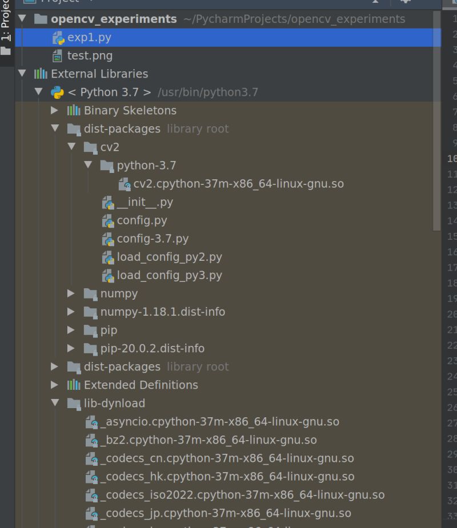
Task: Collapse the lib-dynload folder
Action: click(55, 403)
